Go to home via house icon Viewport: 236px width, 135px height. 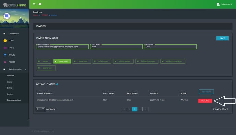[40, 4]
